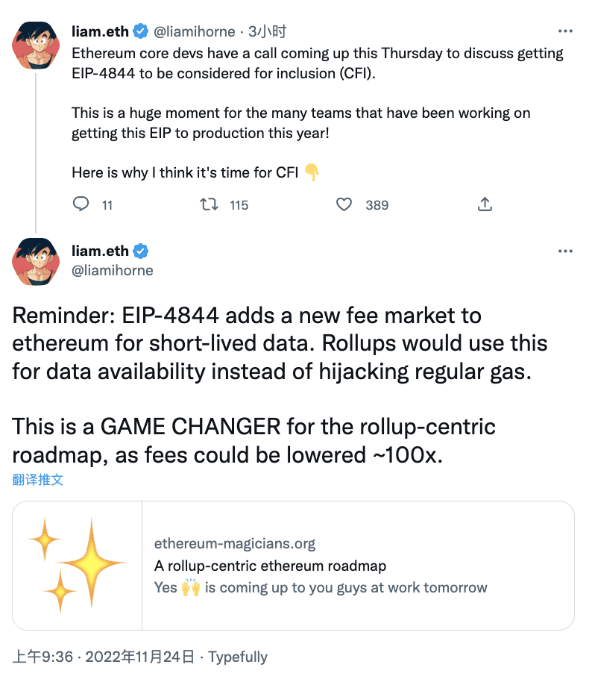Click the 3小时 timestamp link

click(x=268, y=31)
